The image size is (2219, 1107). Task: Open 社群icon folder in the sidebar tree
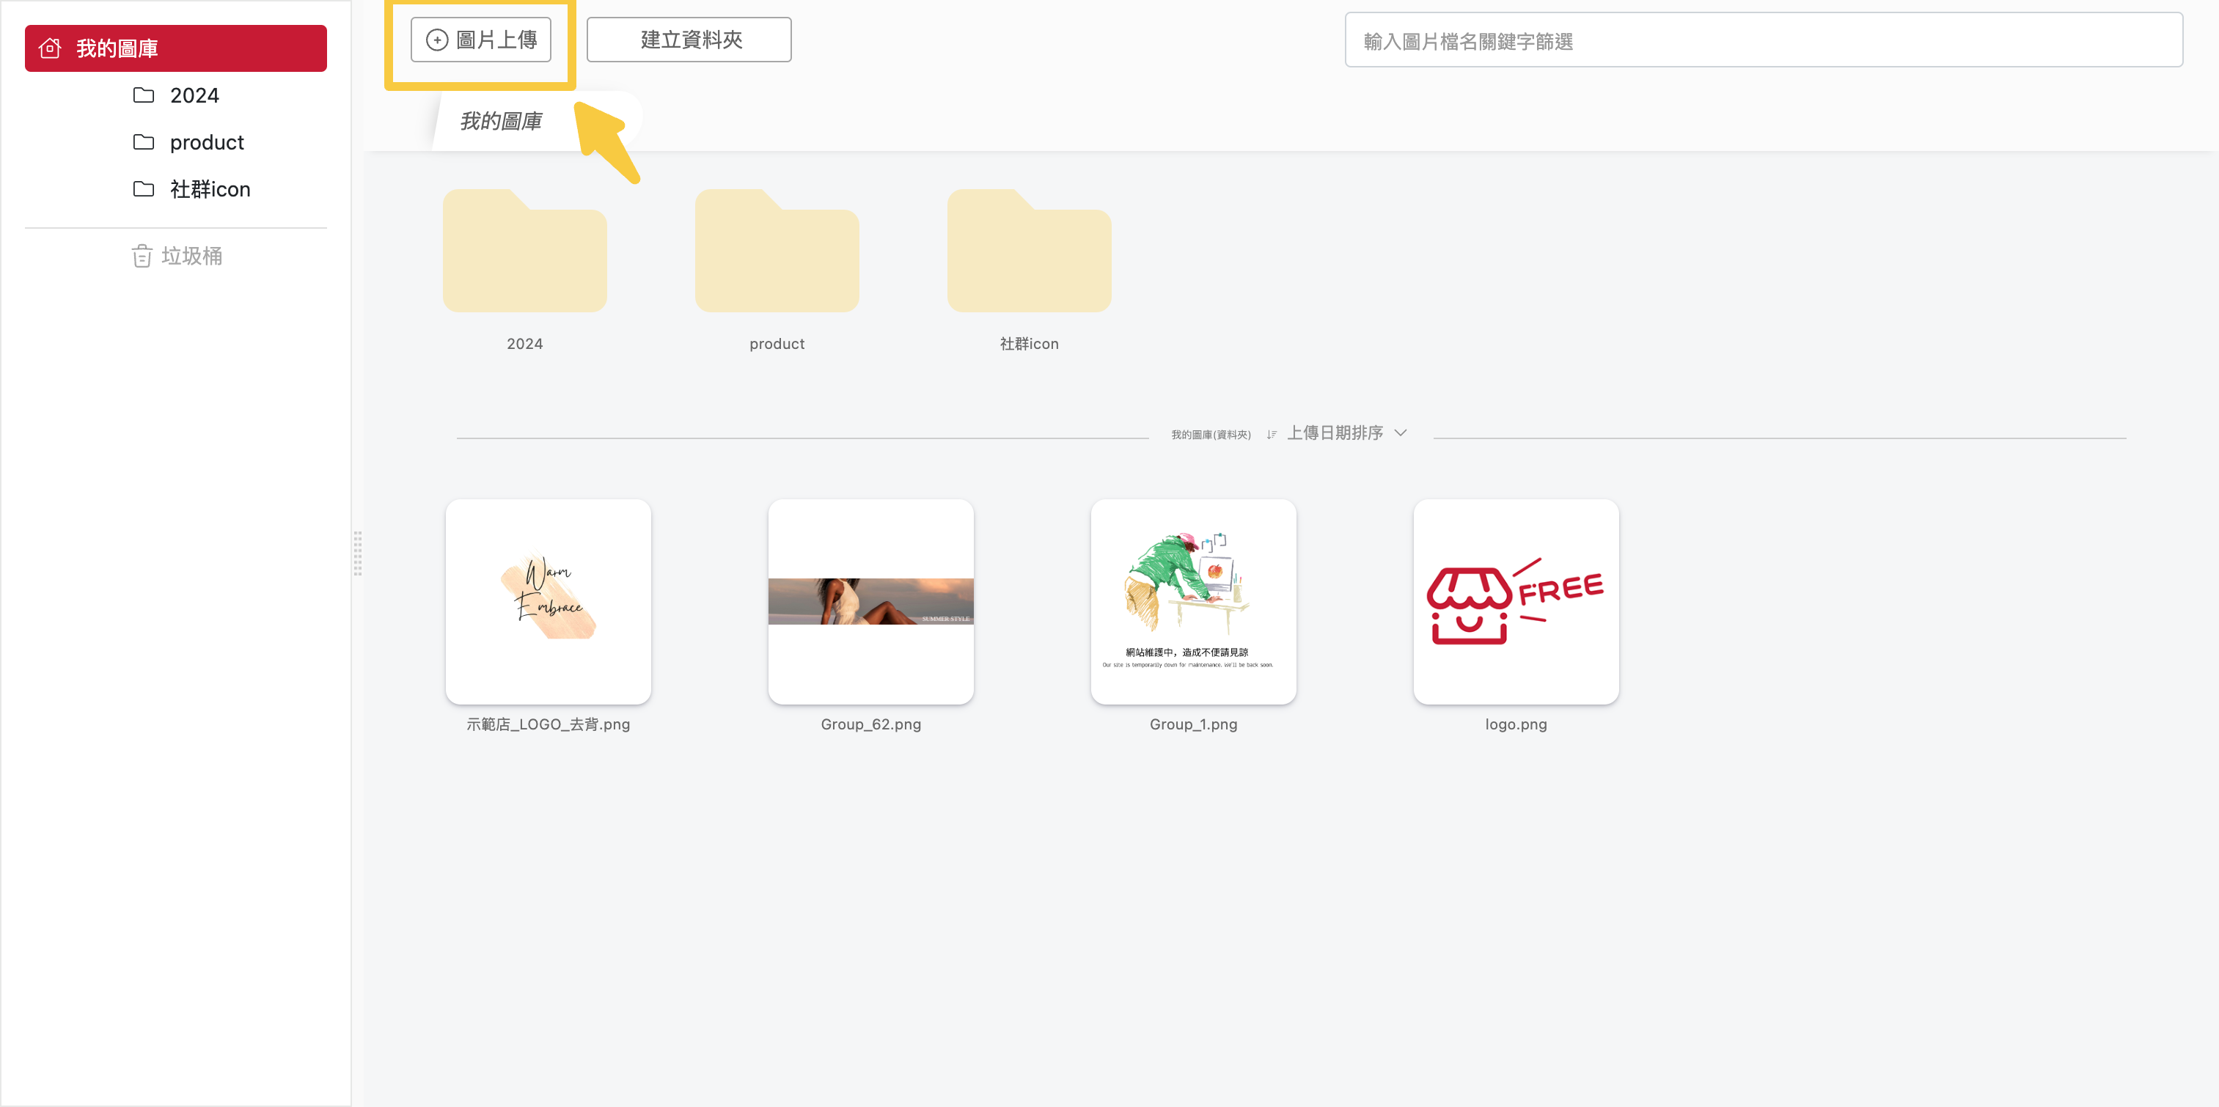coord(209,188)
